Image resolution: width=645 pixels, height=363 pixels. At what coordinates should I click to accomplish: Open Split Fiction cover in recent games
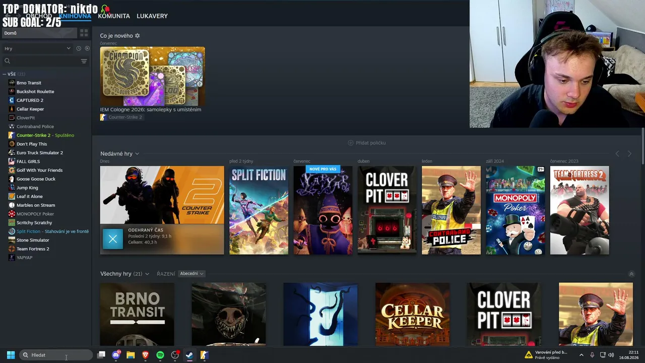click(x=259, y=210)
